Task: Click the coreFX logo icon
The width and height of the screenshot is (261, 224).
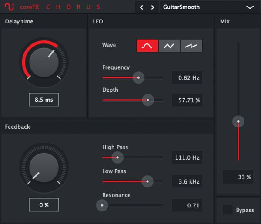Action: click(x=10, y=7)
